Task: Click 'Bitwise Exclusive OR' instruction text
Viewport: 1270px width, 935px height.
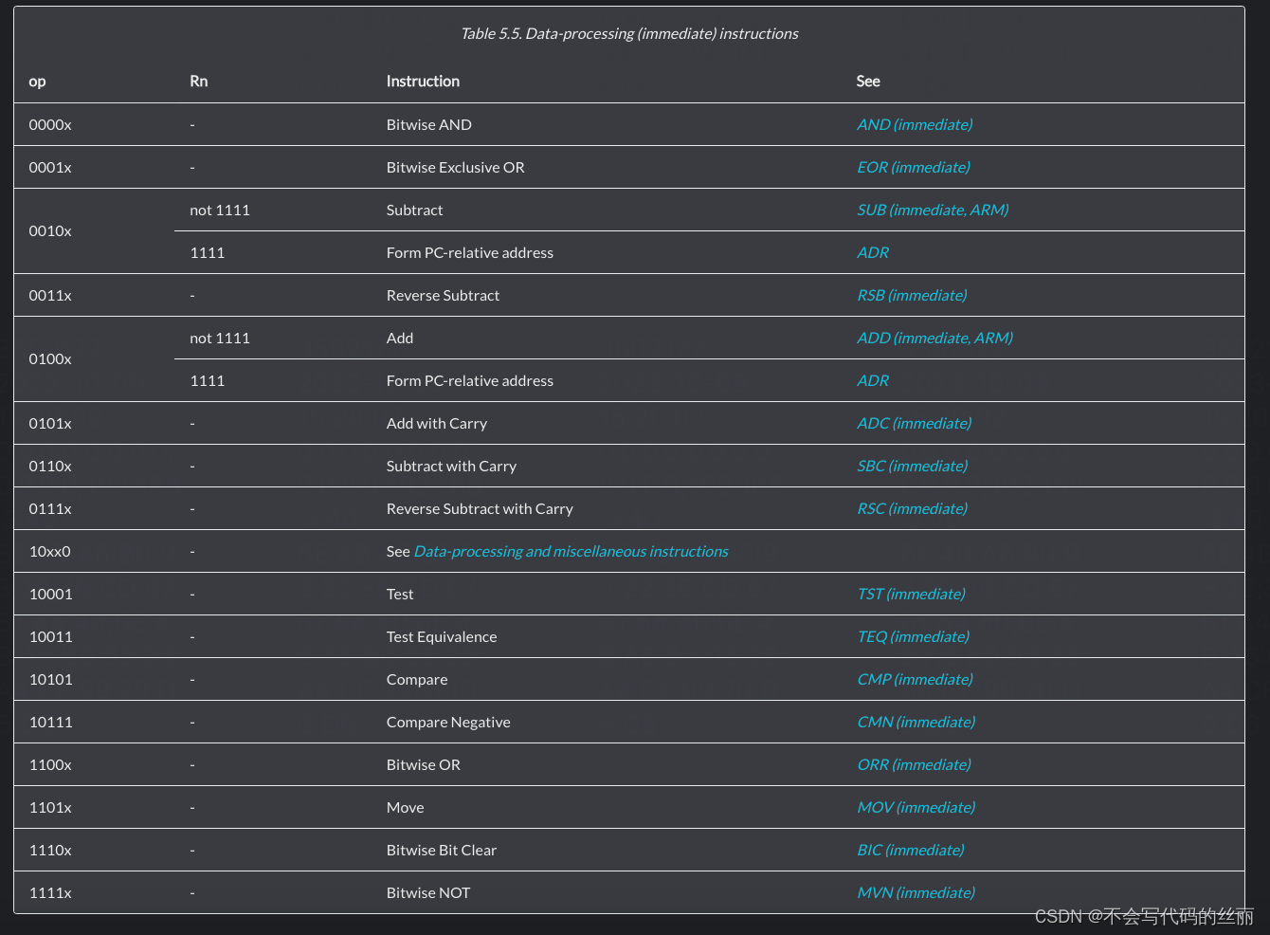Action: (456, 167)
